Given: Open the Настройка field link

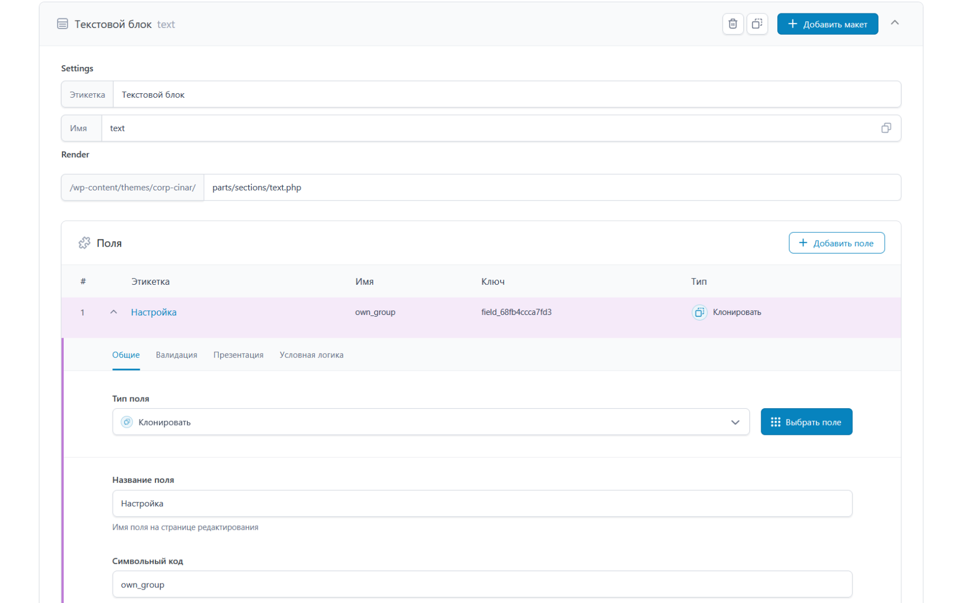Looking at the screenshot, I should tap(154, 312).
